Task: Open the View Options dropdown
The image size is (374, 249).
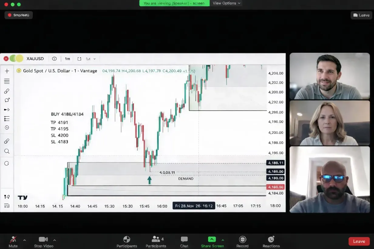Action: [226, 3]
